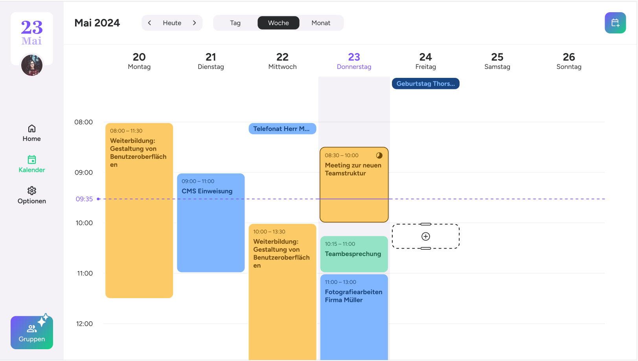This screenshot has width=638, height=361.
Task: Select the Woche view tab
Action: click(x=278, y=23)
